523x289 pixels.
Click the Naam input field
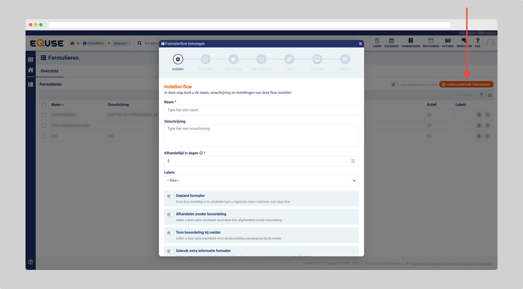click(261, 110)
